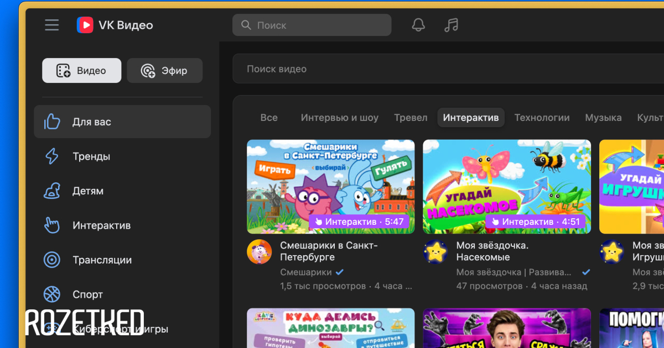The height and width of the screenshot is (348, 664).
Task: Open the music note icon
Action: pos(452,25)
